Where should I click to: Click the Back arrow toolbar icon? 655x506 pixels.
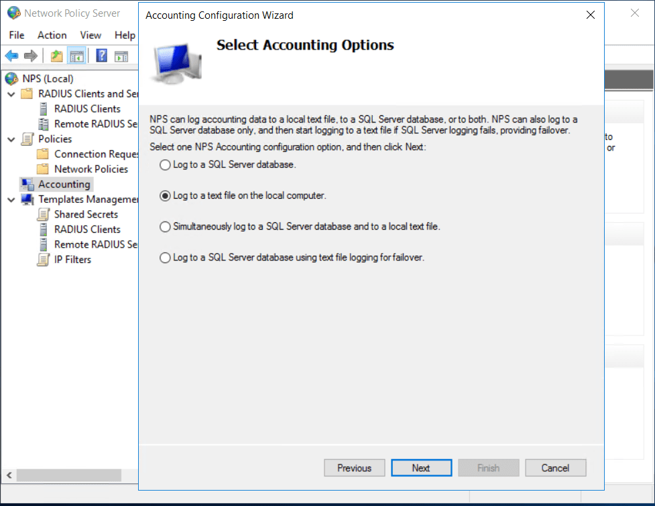[11, 56]
